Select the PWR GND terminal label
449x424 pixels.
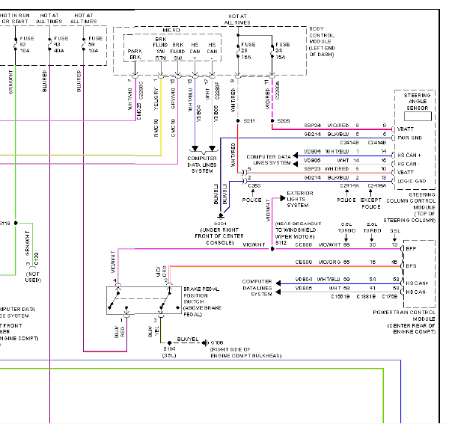click(410, 138)
